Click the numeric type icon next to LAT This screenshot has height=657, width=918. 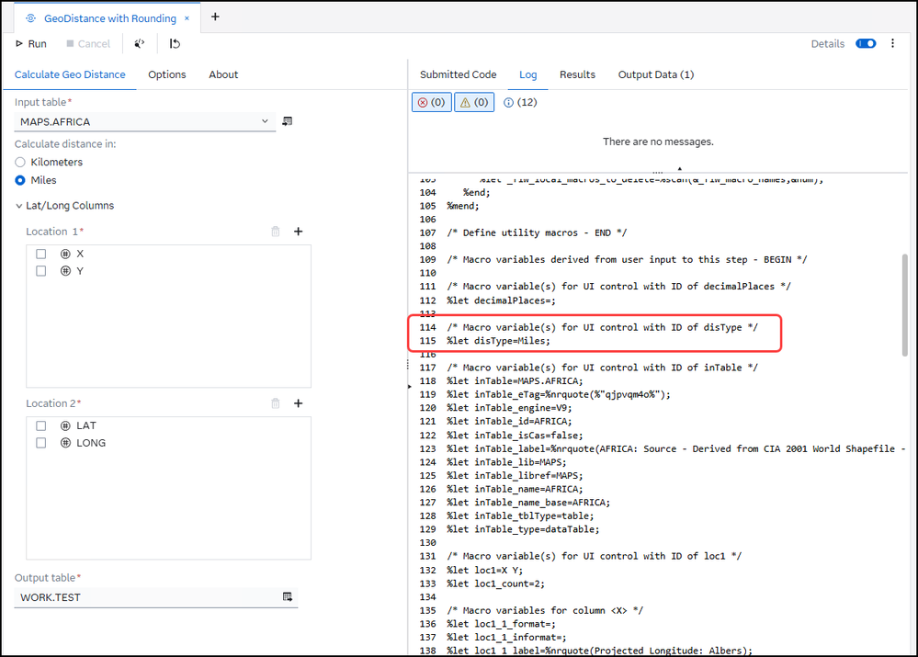(x=65, y=426)
